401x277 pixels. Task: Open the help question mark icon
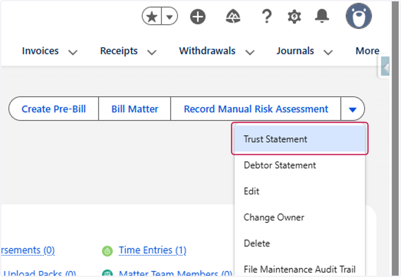pyautogui.click(x=266, y=16)
